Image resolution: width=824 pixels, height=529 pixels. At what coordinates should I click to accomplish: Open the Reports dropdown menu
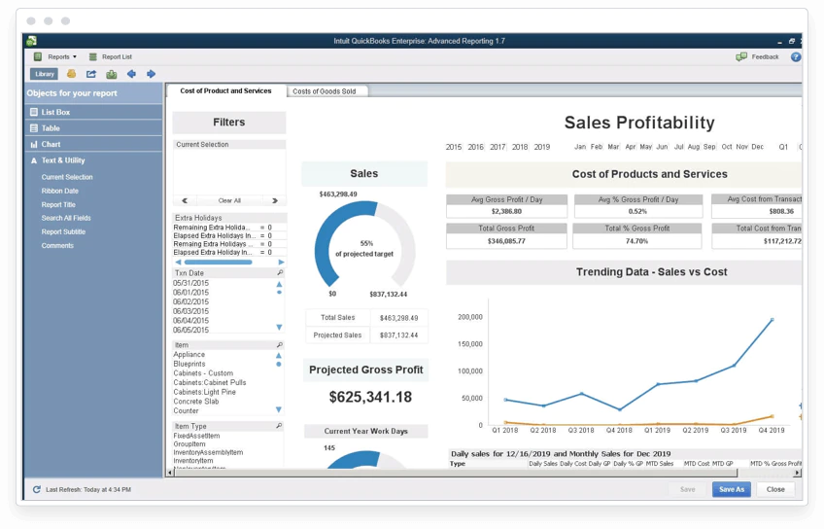56,56
